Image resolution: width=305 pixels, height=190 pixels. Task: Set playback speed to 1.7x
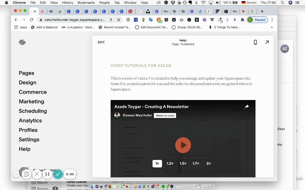196,163
